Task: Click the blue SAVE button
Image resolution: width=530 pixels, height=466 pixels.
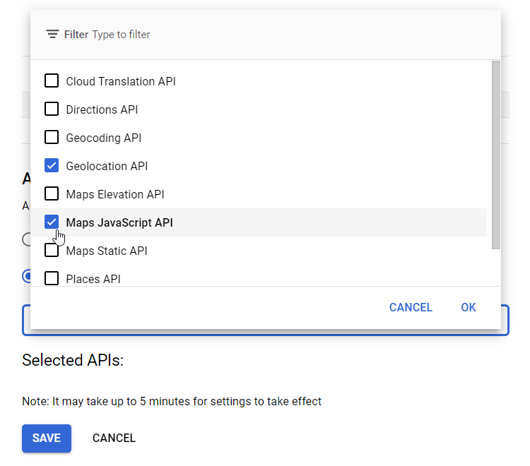Action: click(x=47, y=438)
